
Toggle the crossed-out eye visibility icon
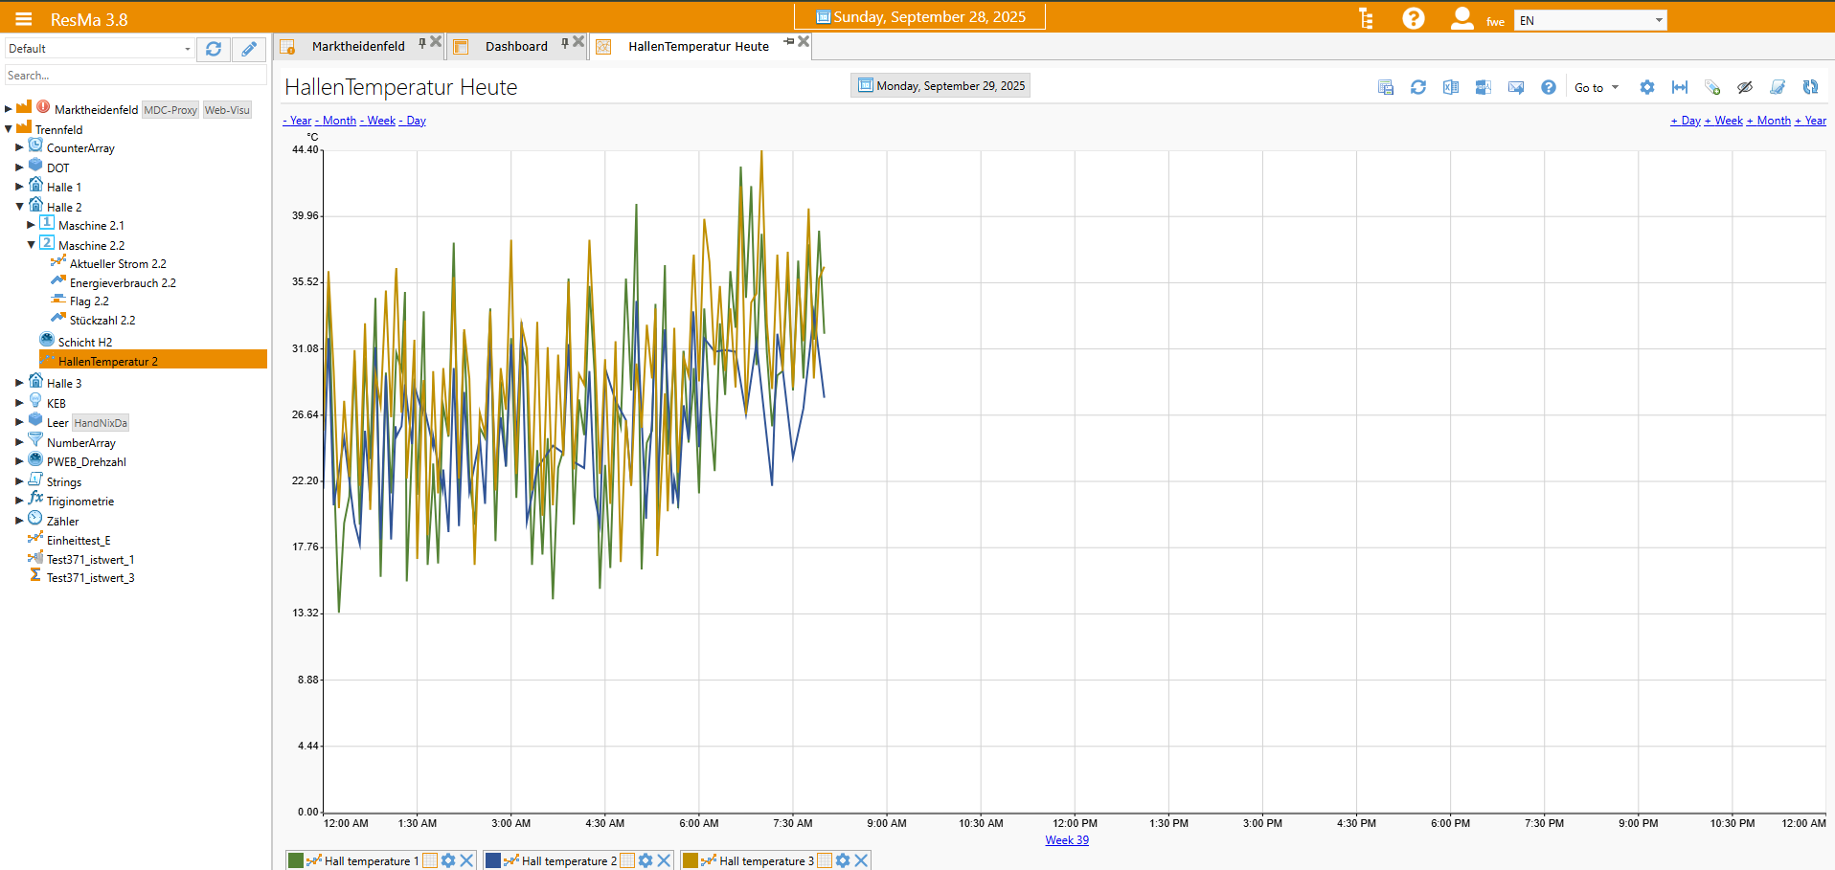1745,87
